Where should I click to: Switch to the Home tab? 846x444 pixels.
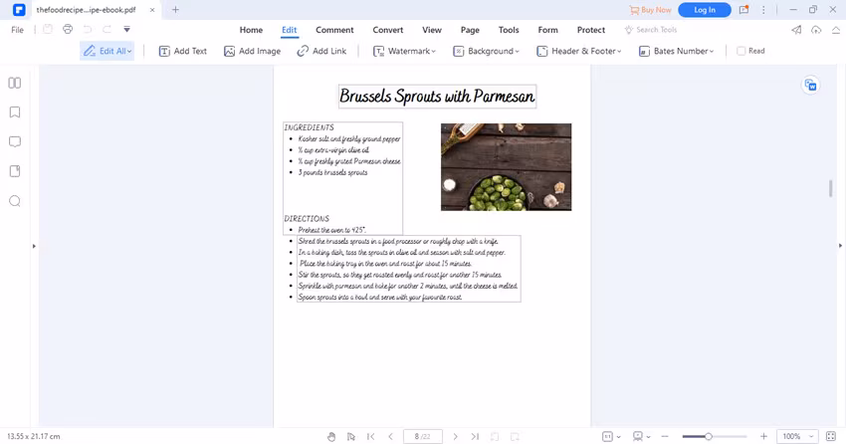[251, 30]
